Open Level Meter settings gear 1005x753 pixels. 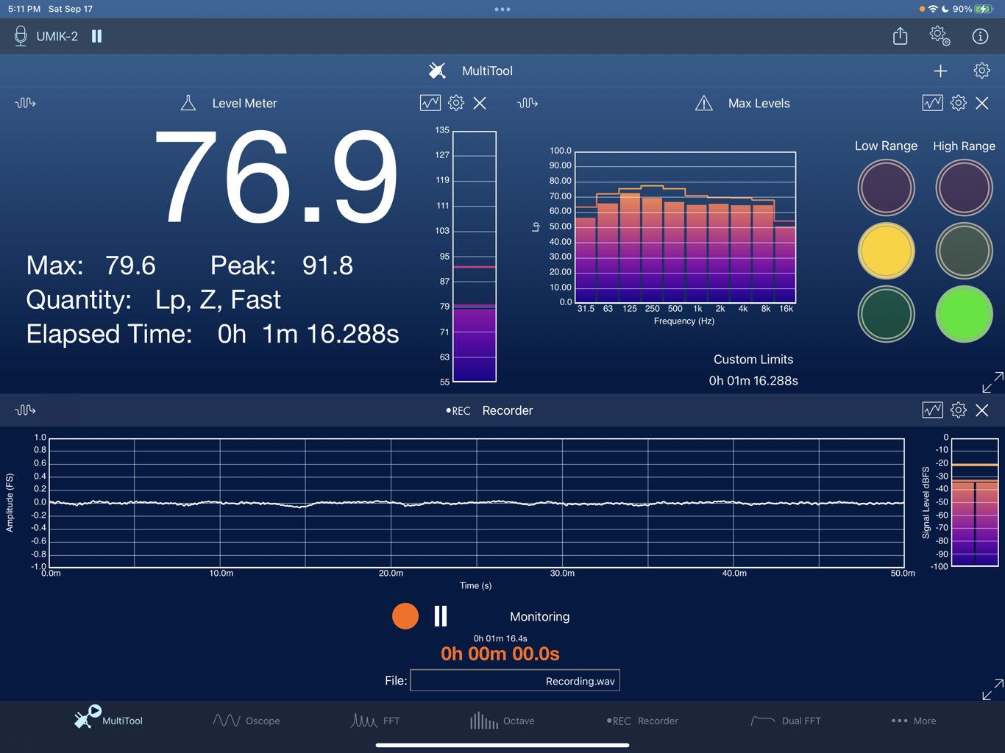click(456, 103)
